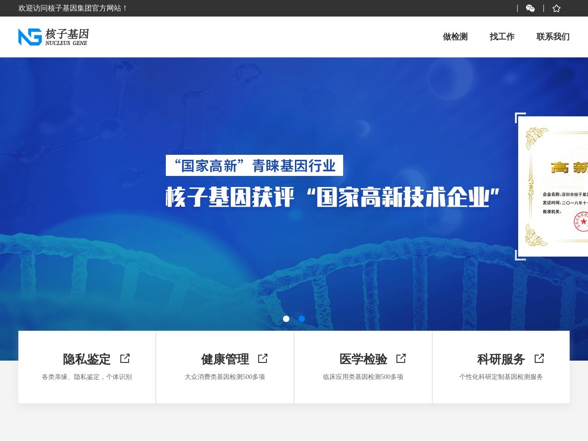Open the 找工作 menu

(x=502, y=37)
